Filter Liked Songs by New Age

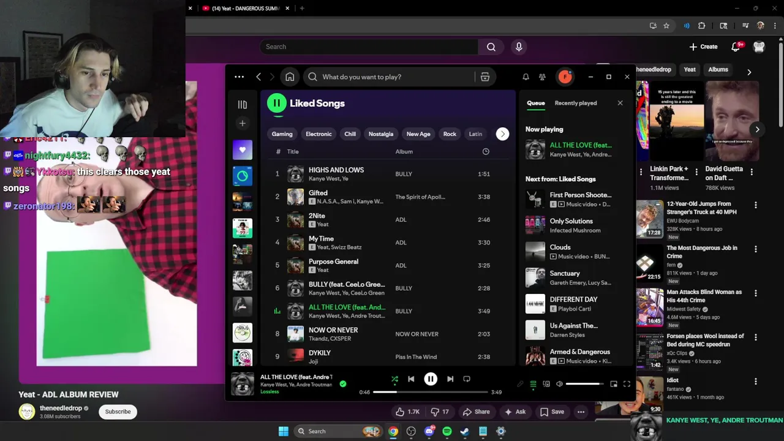tap(418, 134)
